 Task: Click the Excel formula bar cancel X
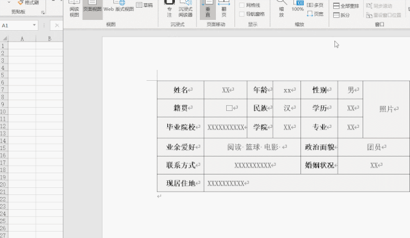coord(57,26)
